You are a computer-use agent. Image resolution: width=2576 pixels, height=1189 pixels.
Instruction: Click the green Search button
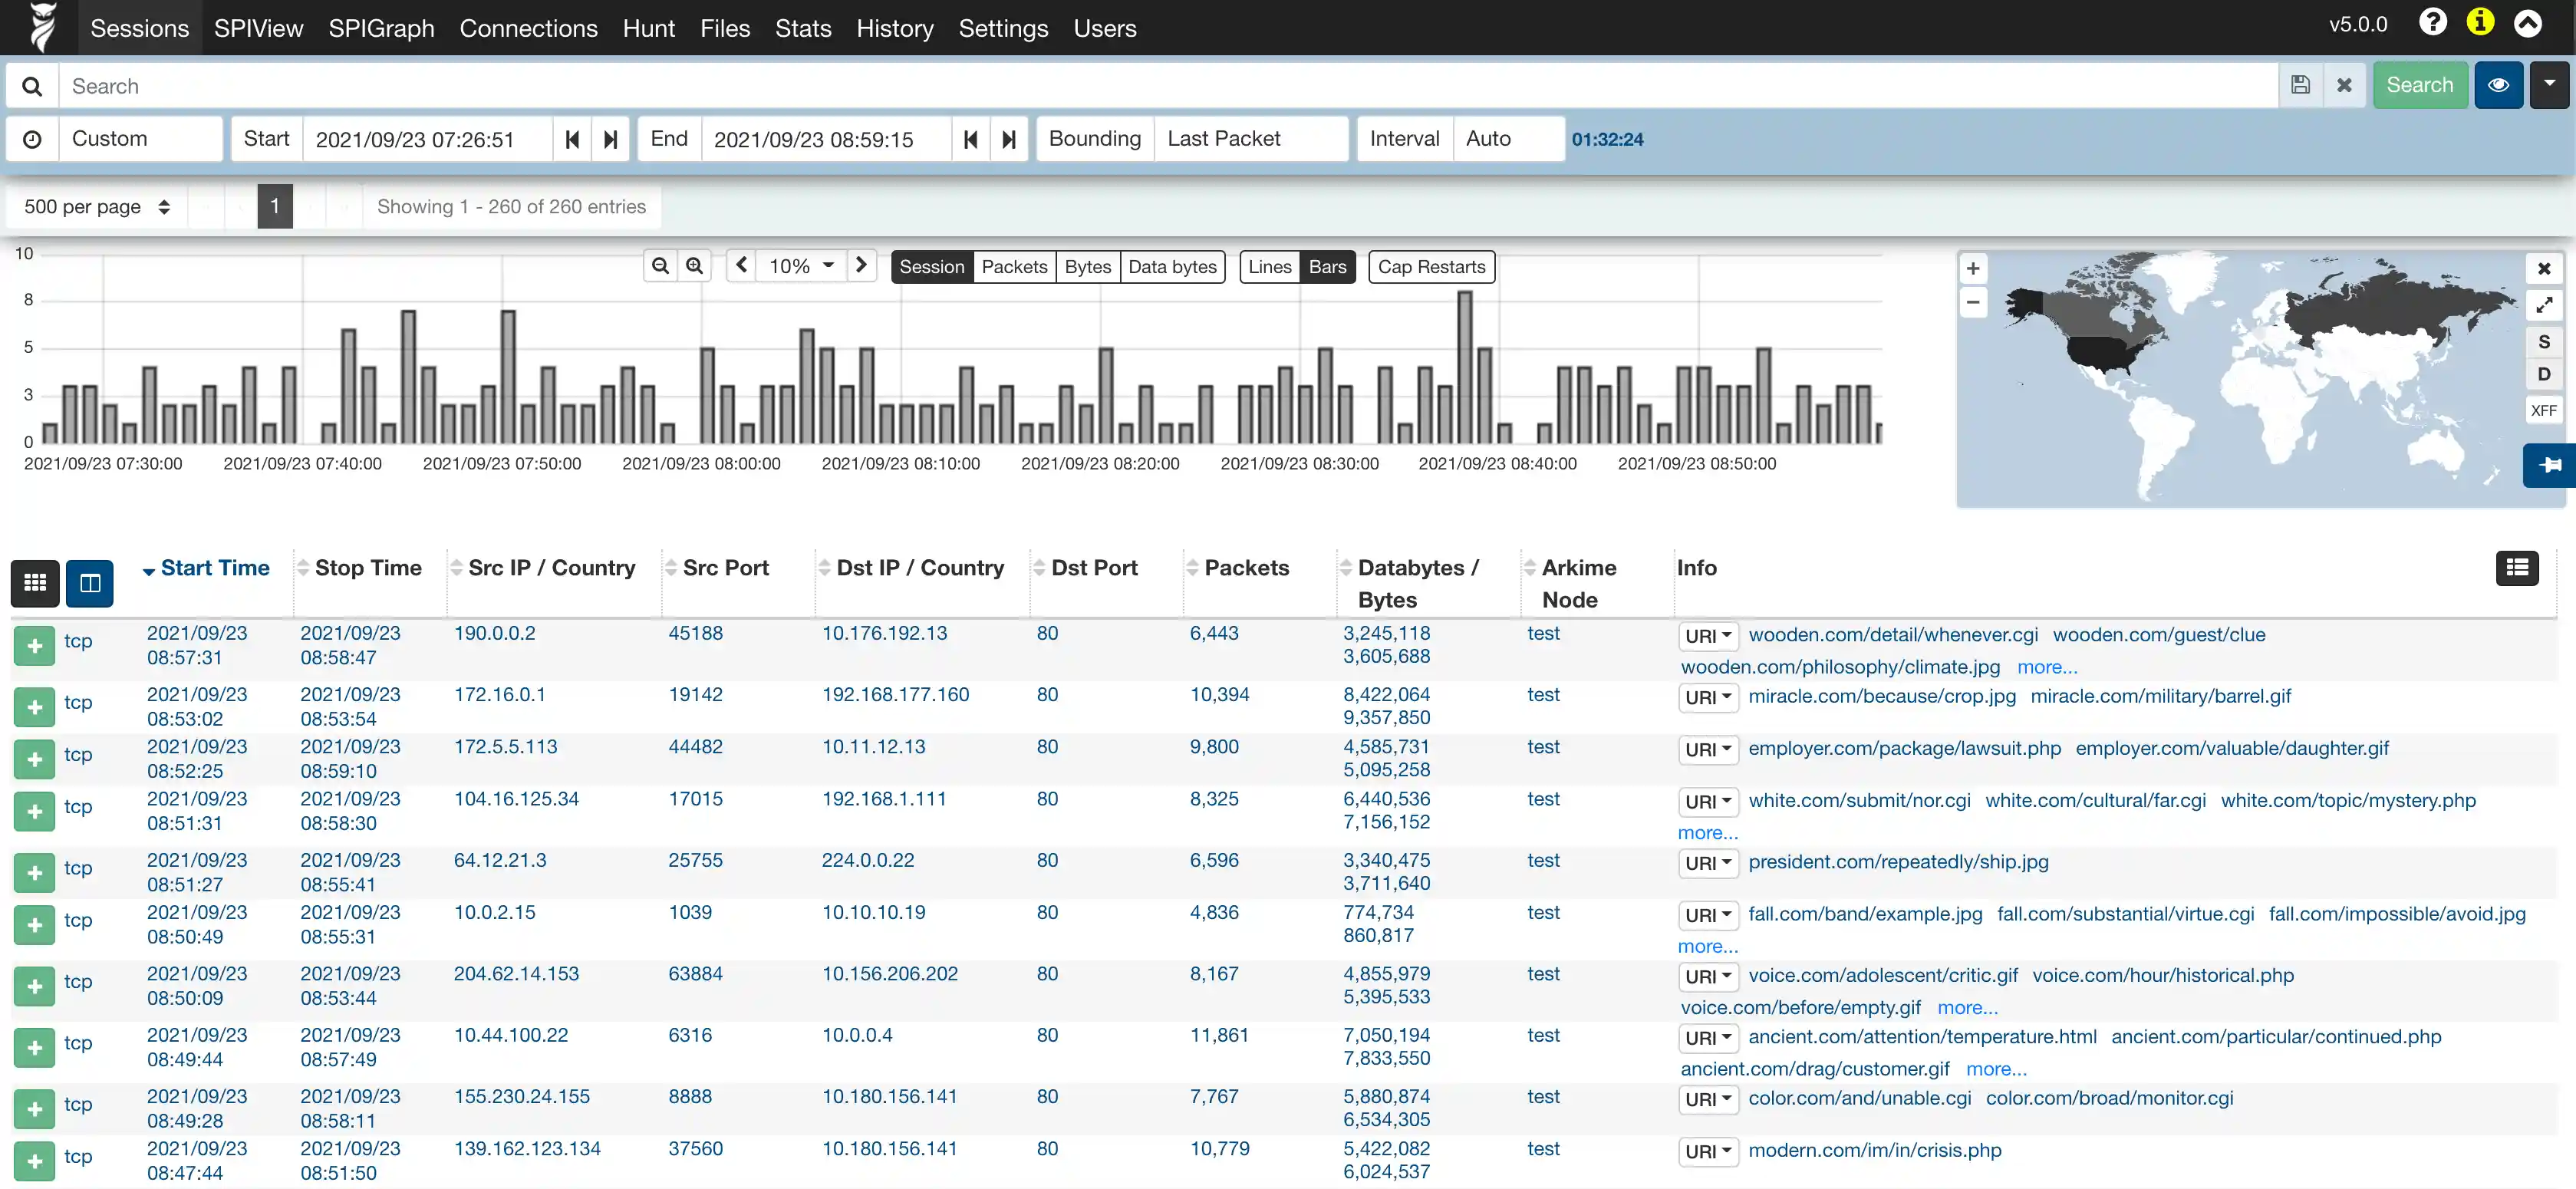click(x=2419, y=85)
